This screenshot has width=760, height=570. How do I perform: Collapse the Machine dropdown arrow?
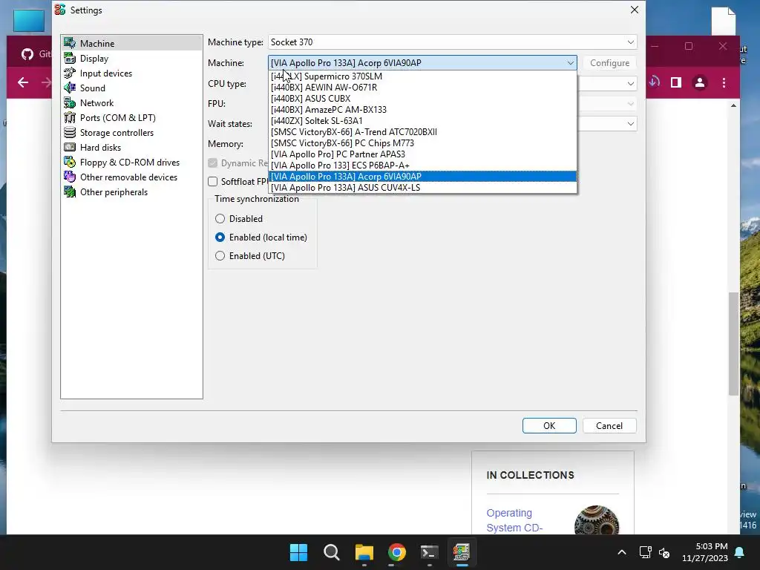click(570, 62)
